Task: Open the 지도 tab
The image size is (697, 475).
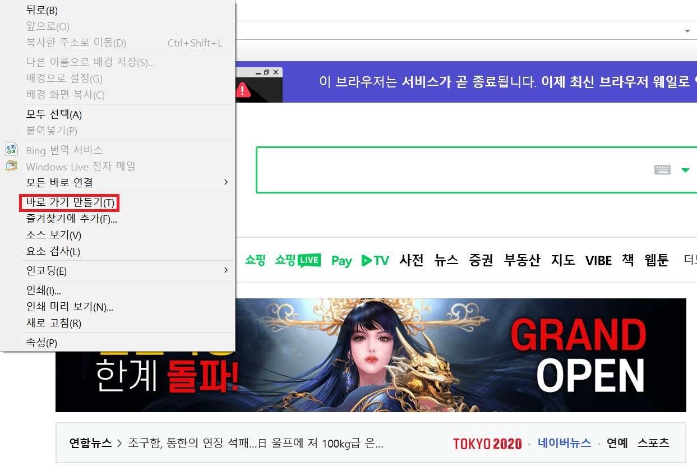Action: [563, 260]
